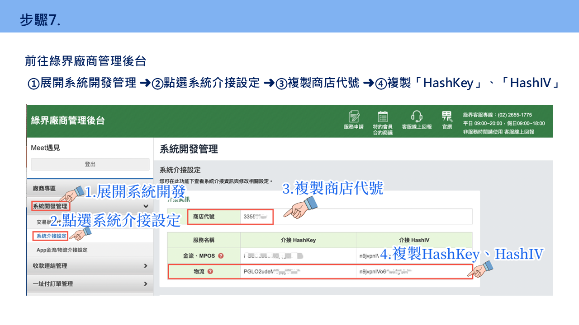Expand the 一址付訂單管理 sidebar section arrow

[x=145, y=284]
